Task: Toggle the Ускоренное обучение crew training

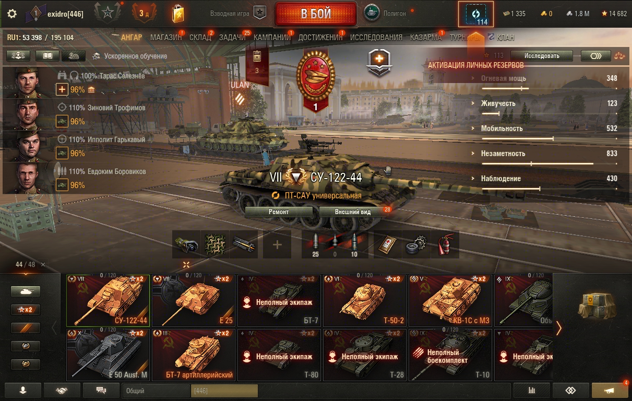Action: (x=129, y=56)
